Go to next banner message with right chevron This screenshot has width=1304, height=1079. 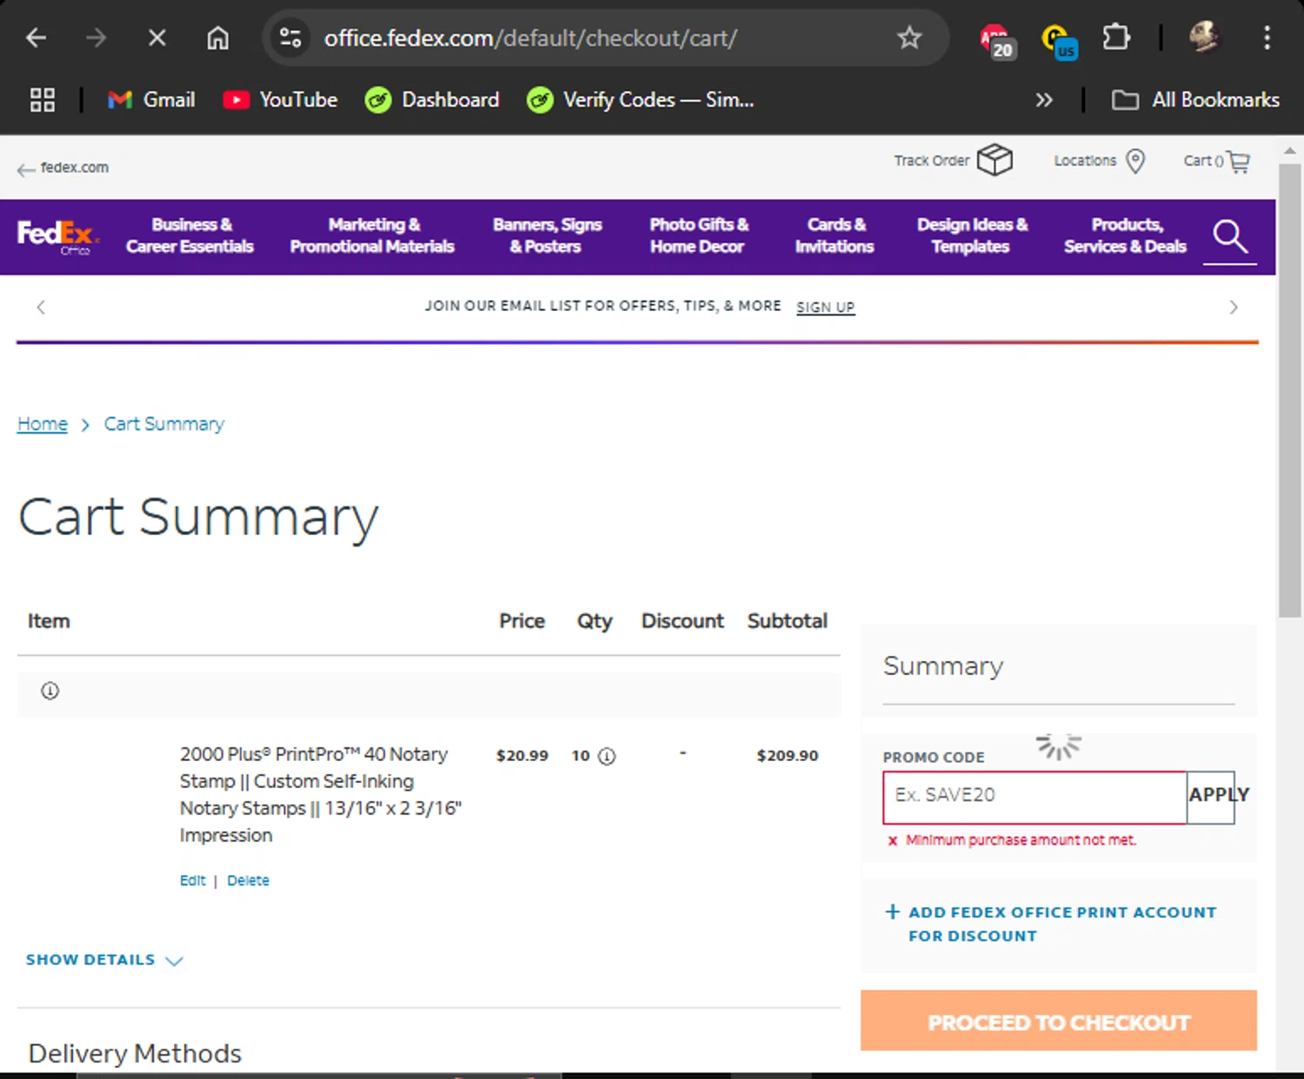(x=1233, y=307)
